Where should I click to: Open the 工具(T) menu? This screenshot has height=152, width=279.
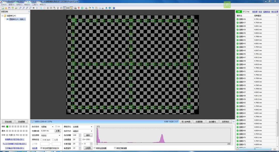(x=35, y=5)
